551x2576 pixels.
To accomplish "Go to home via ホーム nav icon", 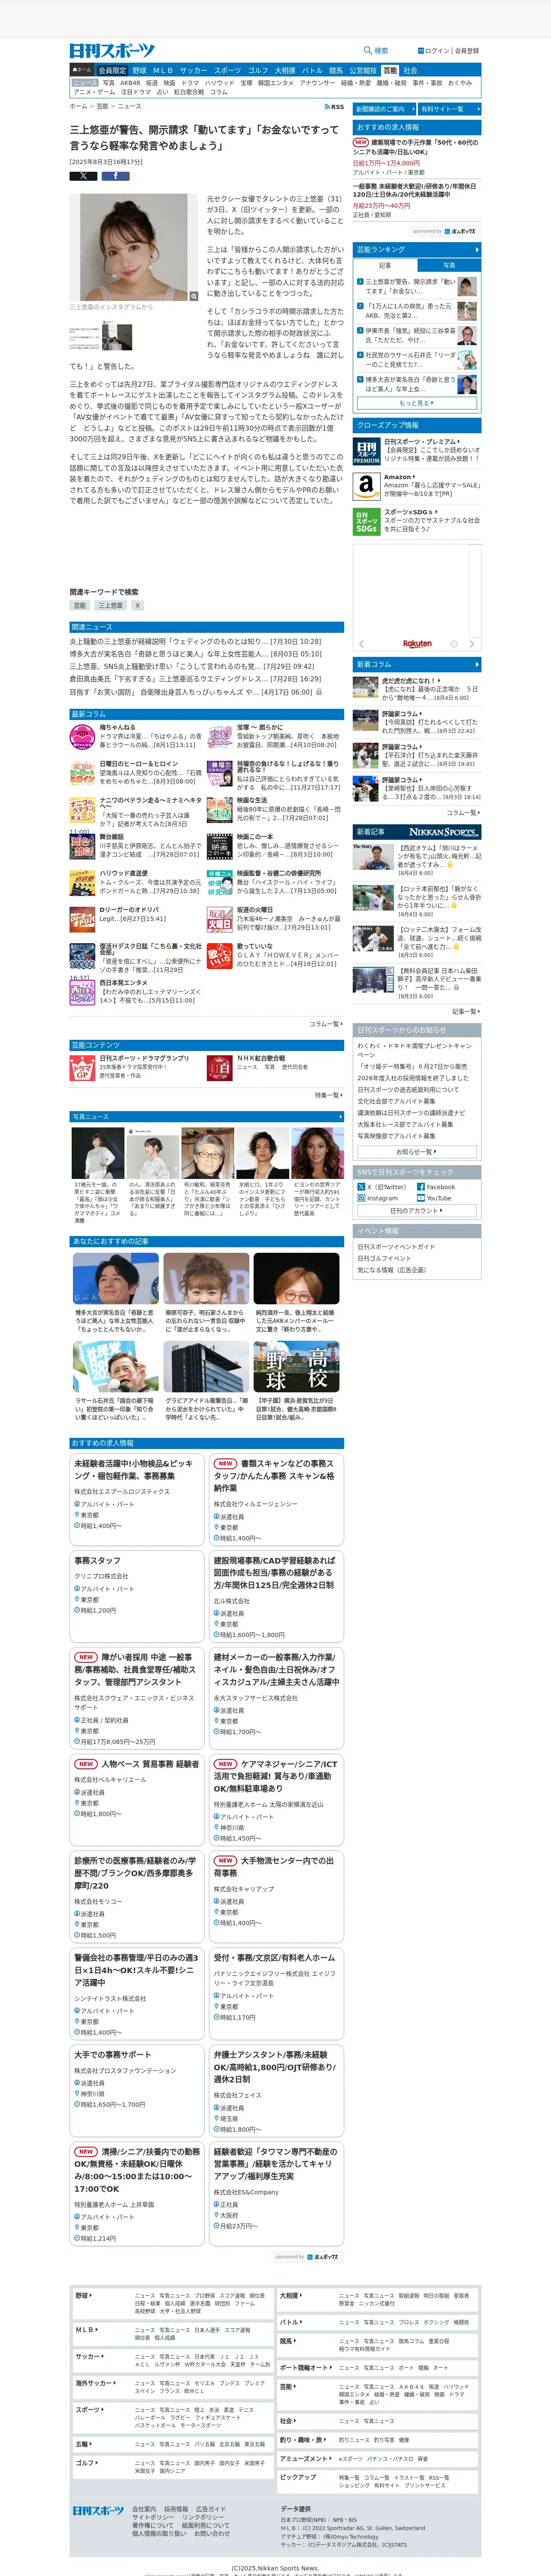I will tap(81, 71).
